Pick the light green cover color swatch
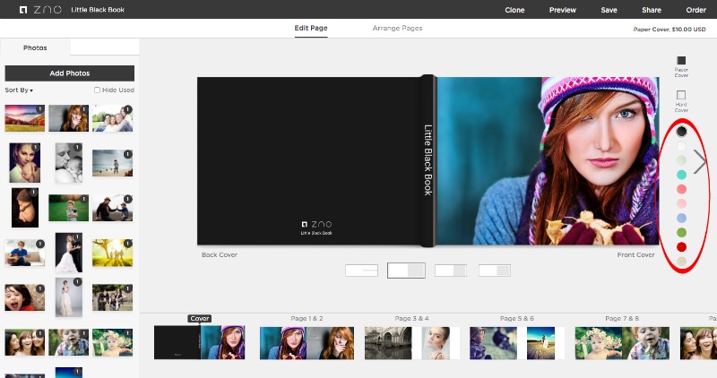The image size is (717, 378). point(681,160)
